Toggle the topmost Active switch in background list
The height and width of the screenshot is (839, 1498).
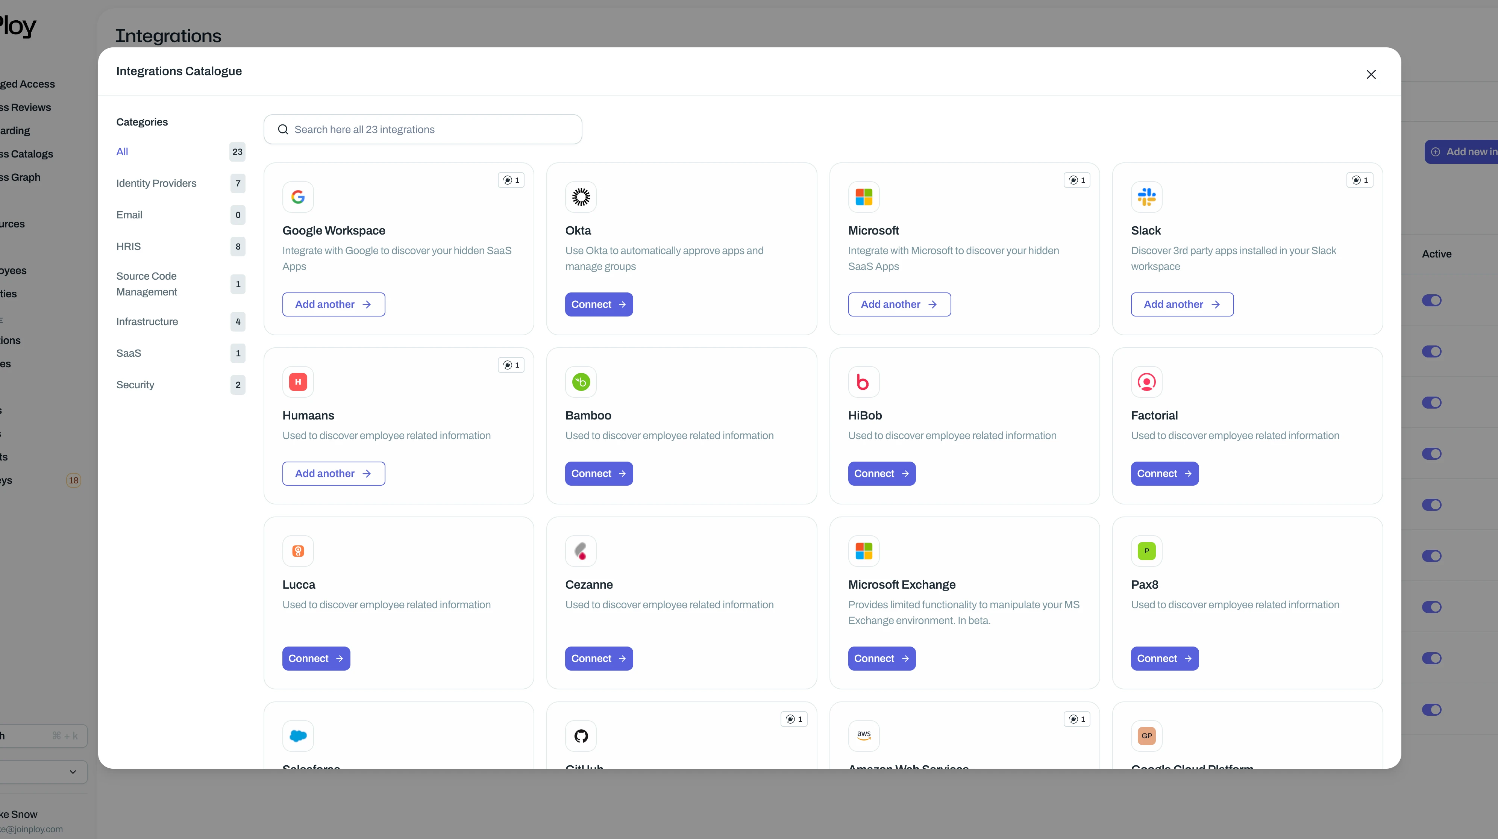[x=1432, y=301]
